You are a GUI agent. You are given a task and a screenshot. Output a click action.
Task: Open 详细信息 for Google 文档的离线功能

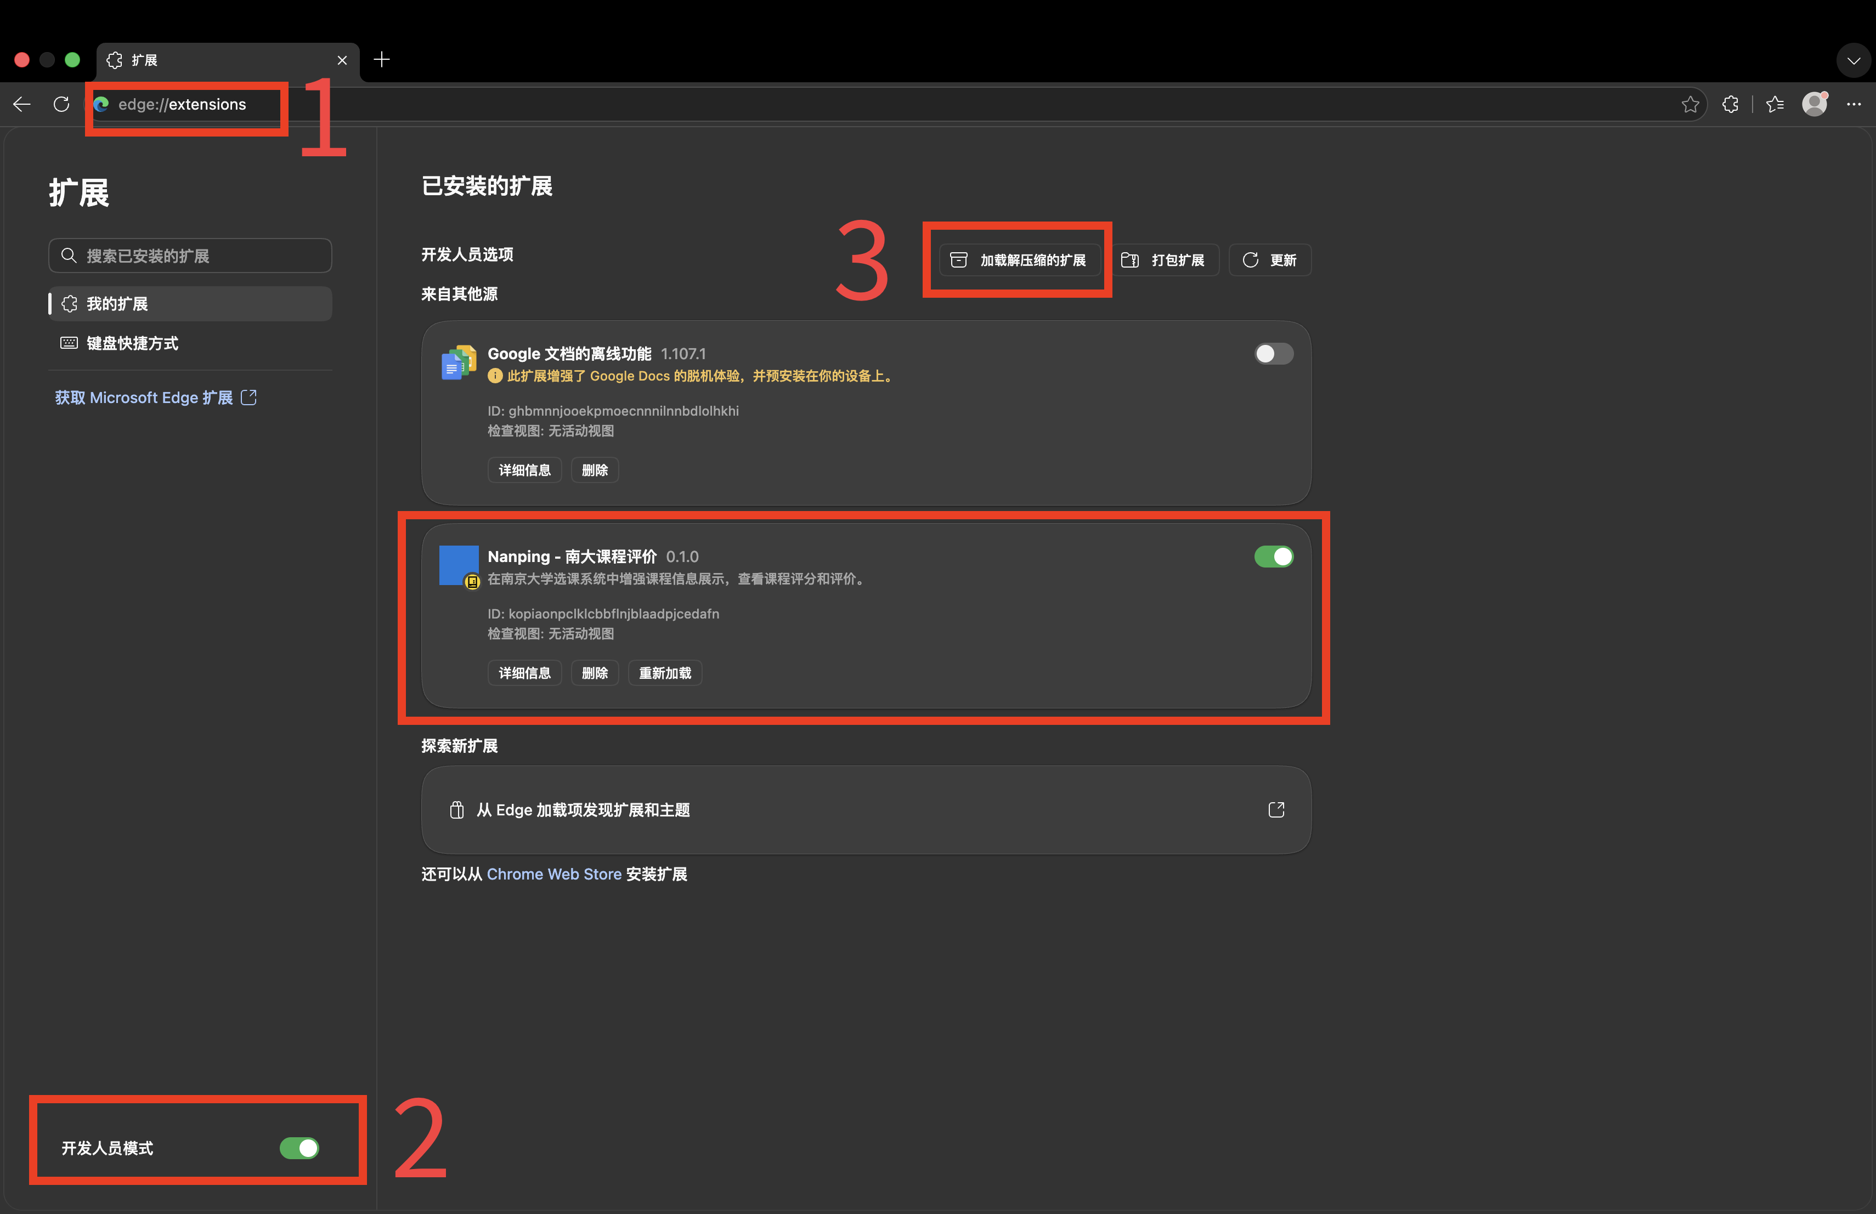click(x=524, y=470)
